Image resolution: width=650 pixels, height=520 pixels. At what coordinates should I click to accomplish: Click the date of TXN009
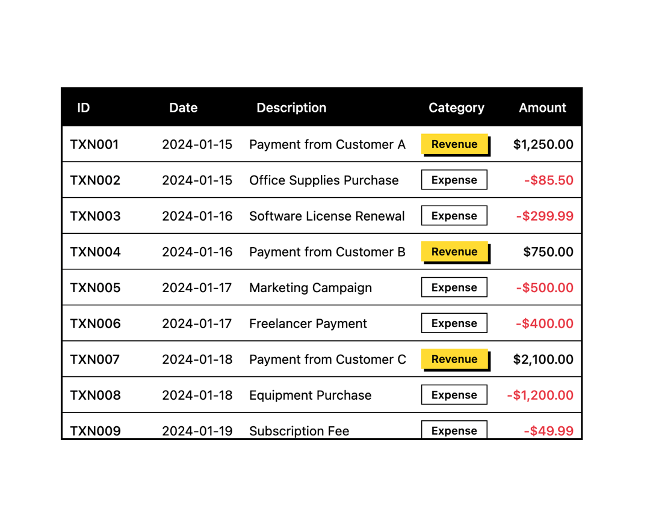click(197, 431)
